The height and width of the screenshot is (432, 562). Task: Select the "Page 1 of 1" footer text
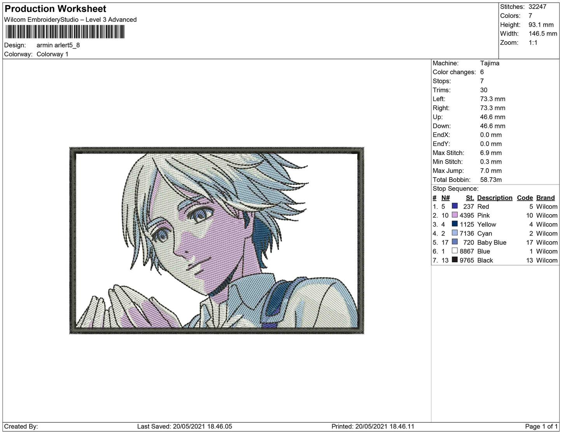pos(542,426)
